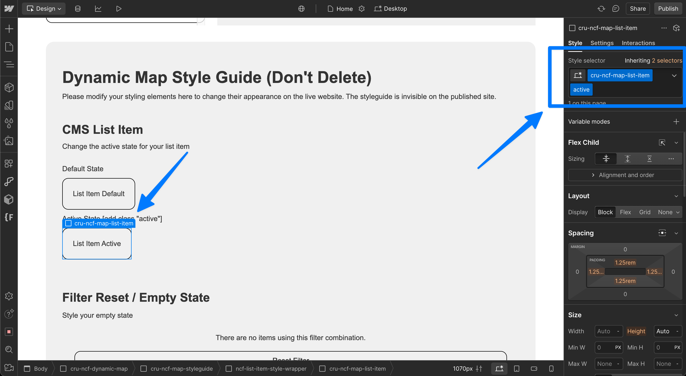The height and width of the screenshot is (376, 686).
Task: Open the Assets image panel
Action: tap(9, 141)
